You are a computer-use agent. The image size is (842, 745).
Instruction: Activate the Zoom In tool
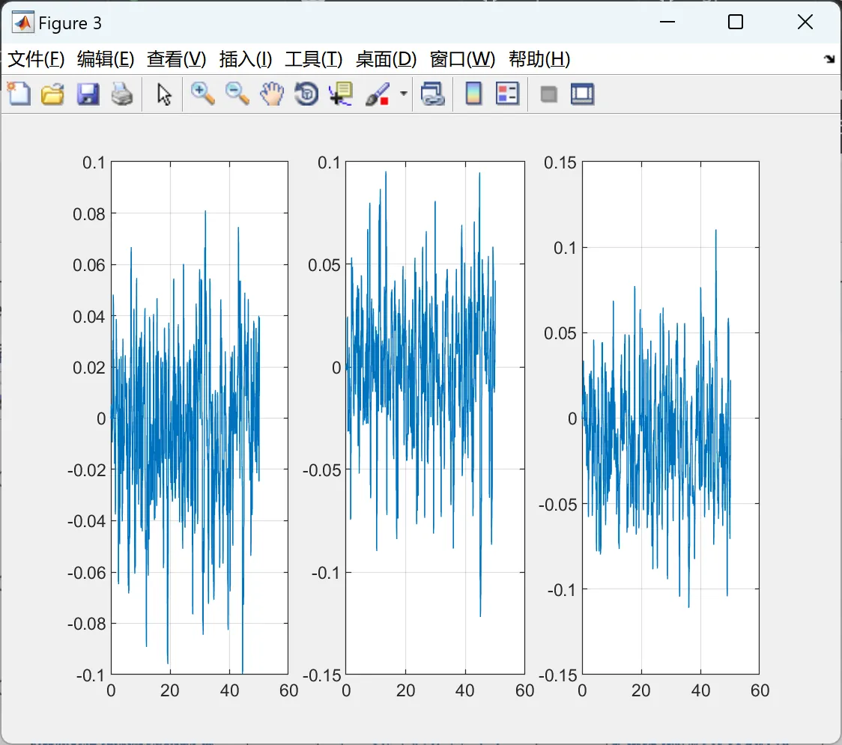[x=202, y=94]
